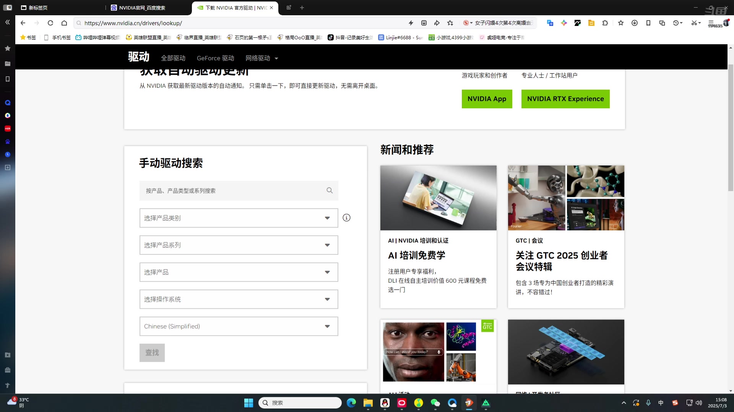Click the share arrow icon in address bar

pyautogui.click(x=437, y=23)
